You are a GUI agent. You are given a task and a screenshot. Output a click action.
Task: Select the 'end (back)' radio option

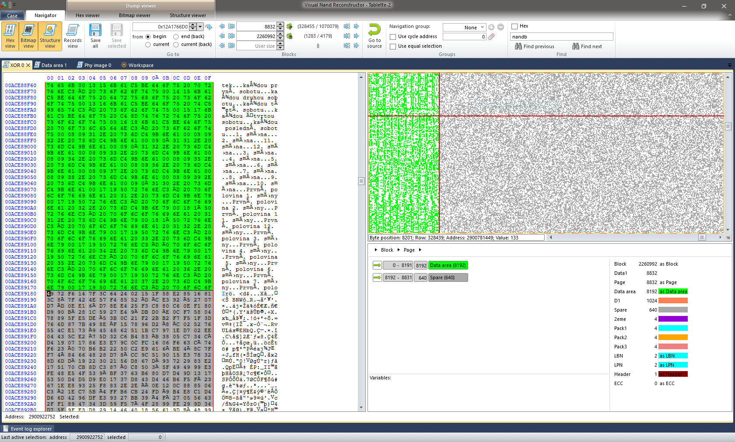click(x=176, y=37)
